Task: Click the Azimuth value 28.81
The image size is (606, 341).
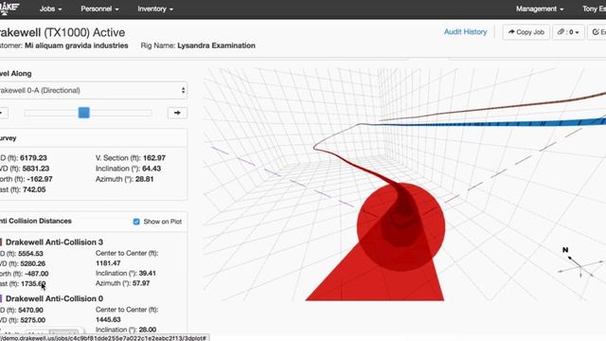Action: pyautogui.click(x=144, y=179)
